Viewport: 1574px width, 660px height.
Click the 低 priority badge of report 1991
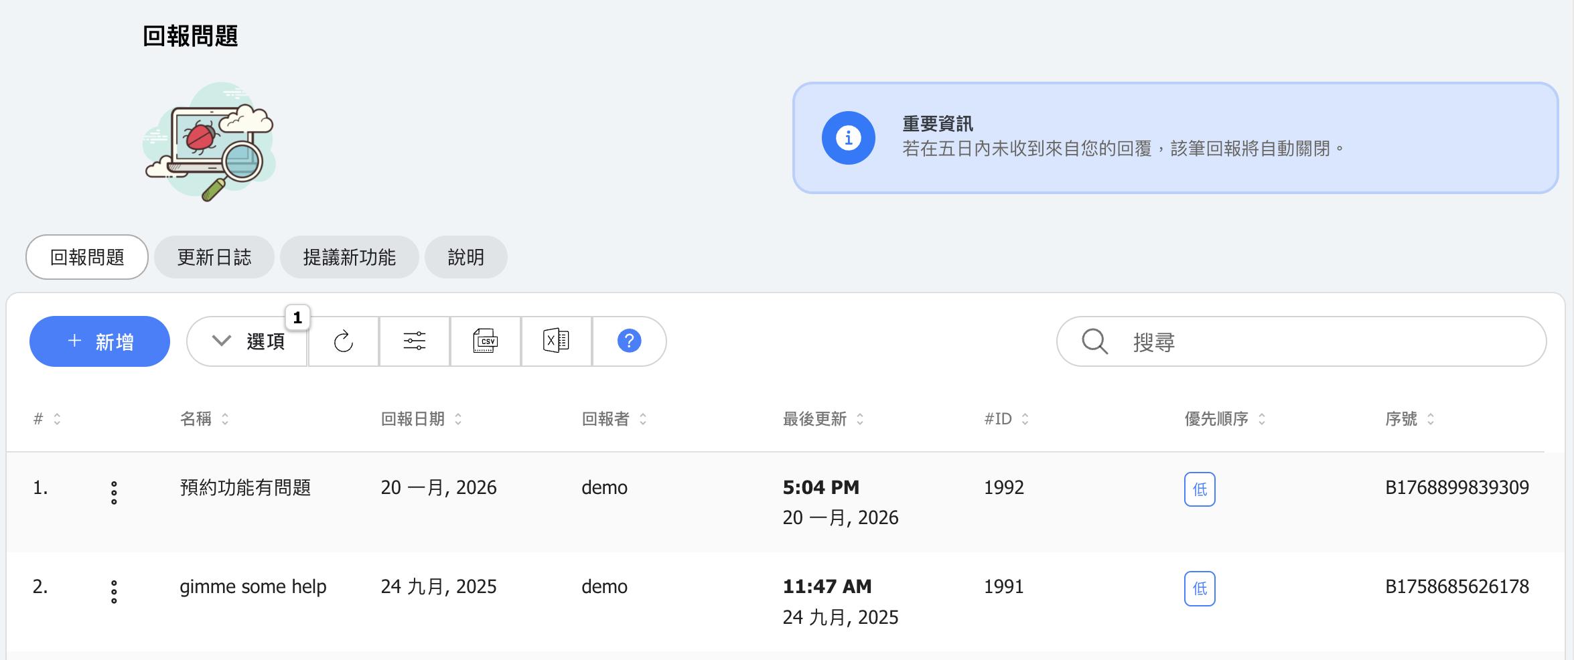1199,588
